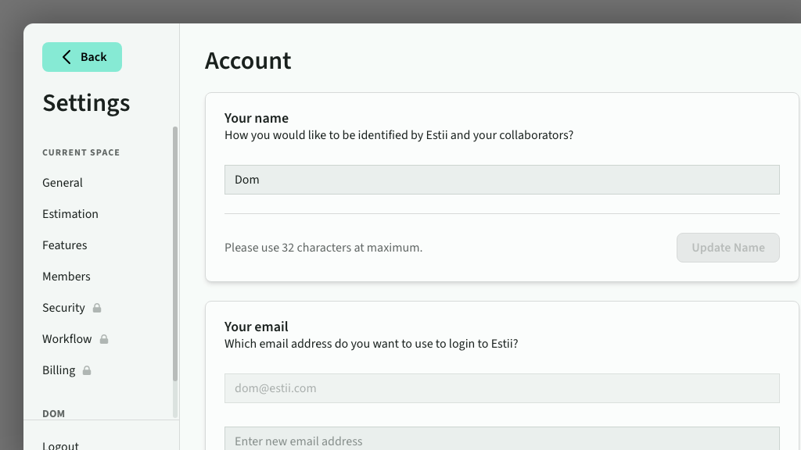Viewport: 801px width, 450px height.
Task: Click the Account page heading
Action: pos(248,61)
